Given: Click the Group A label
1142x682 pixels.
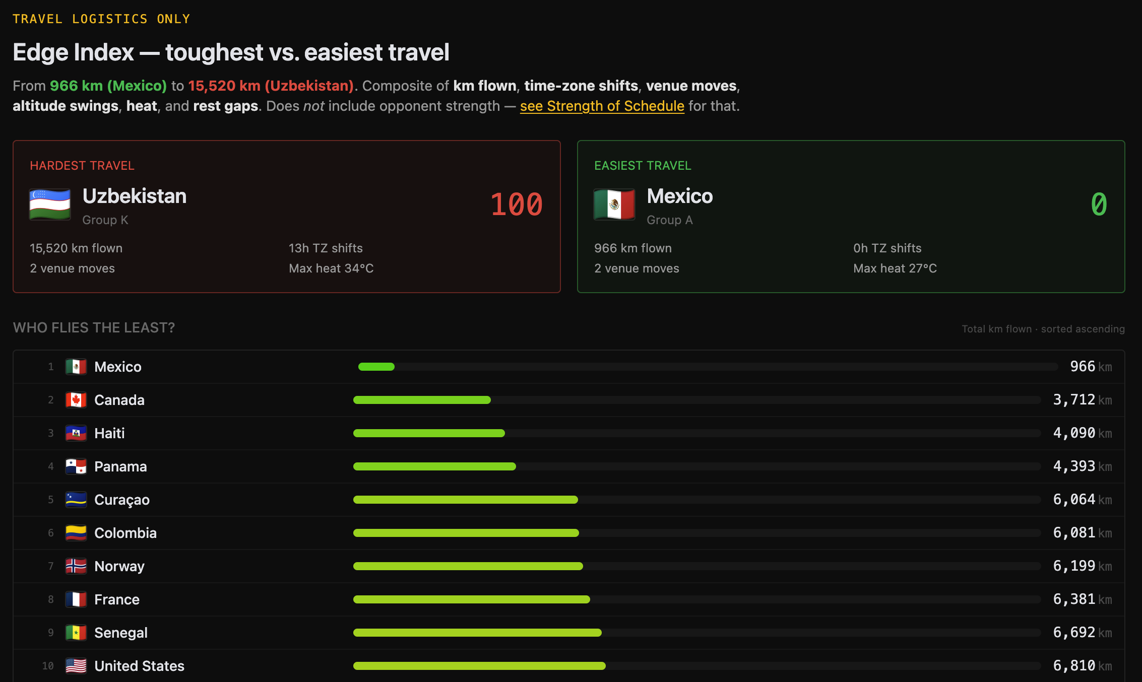Looking at the screenshot, I should pyautogui.click(x=670, y=220).
